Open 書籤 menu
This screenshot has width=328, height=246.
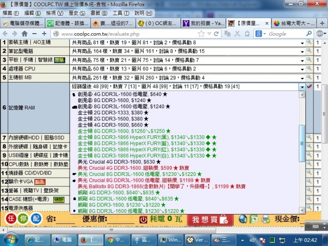point(99,13)
